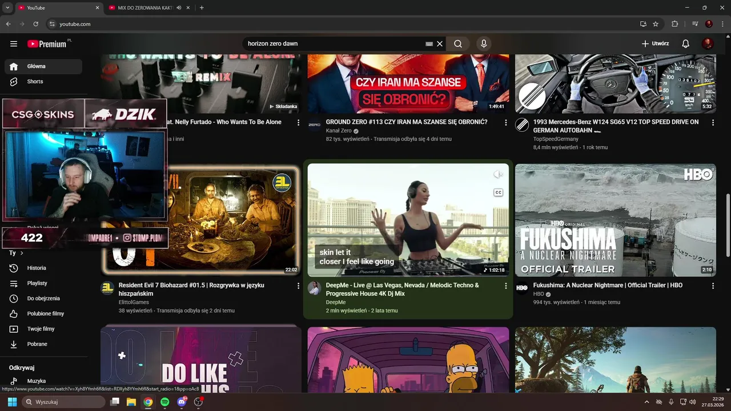Open Spotify from the taskbar

tap(164, 402)
